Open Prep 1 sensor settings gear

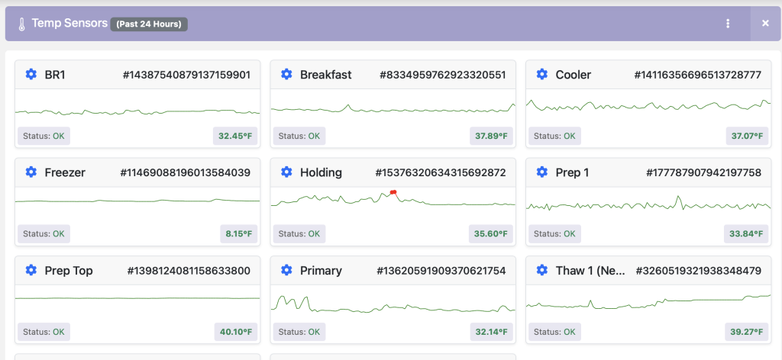click(541, 172)
